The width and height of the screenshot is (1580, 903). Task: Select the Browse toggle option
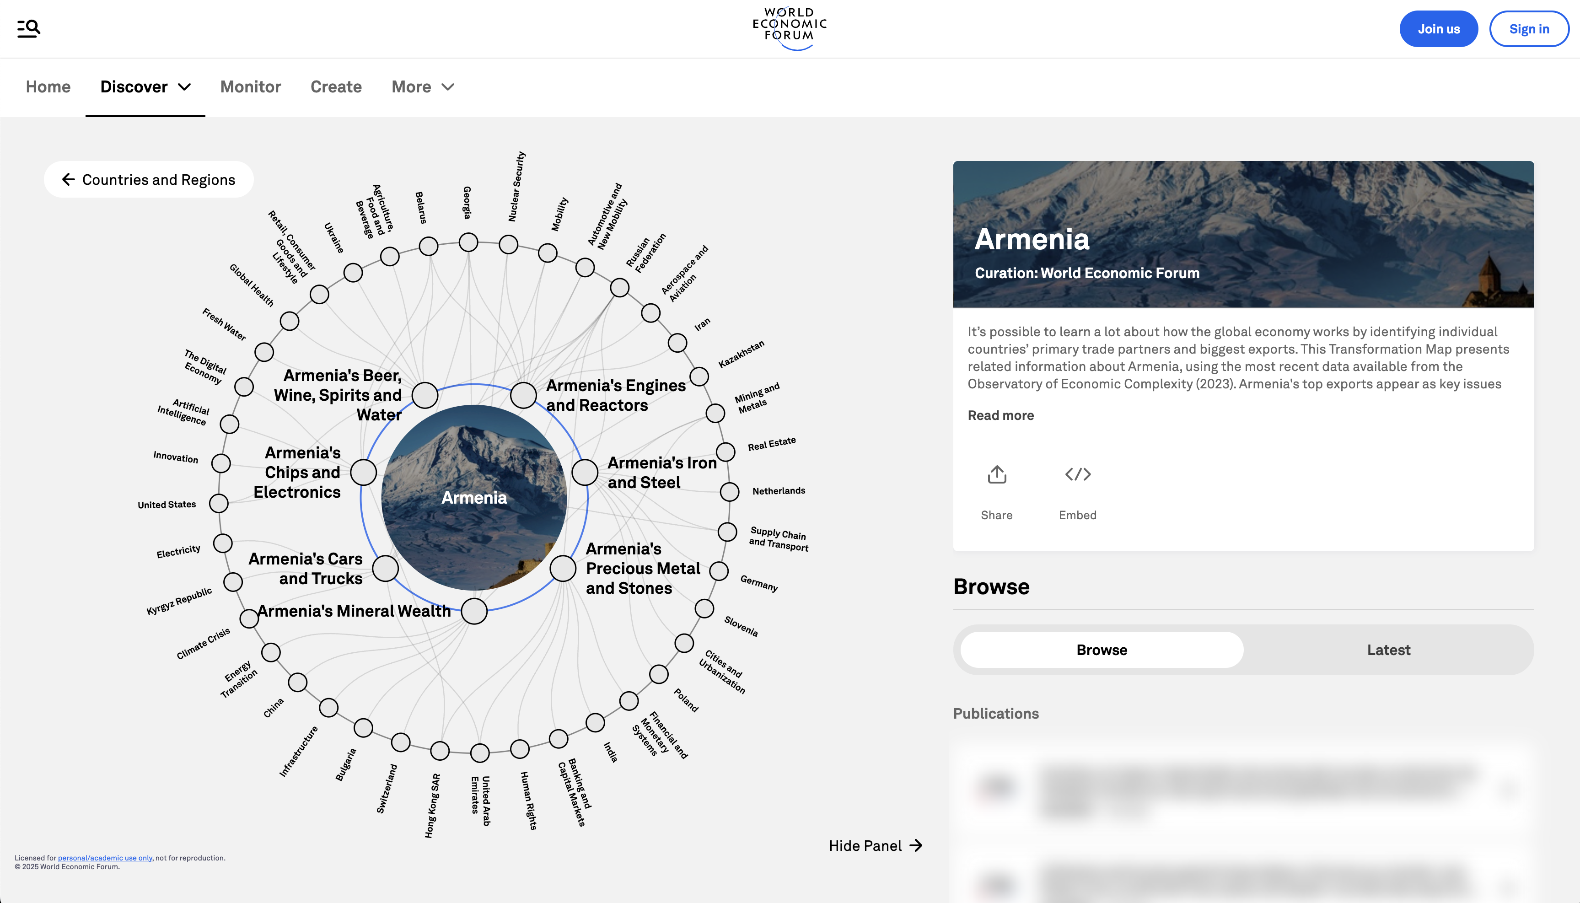pos(1102,650)
